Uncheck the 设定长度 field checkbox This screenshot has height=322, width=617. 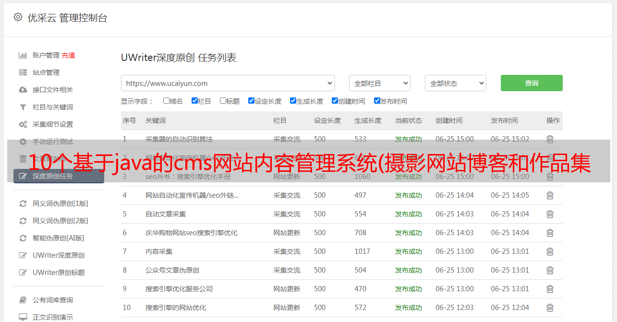pos(251,101)
